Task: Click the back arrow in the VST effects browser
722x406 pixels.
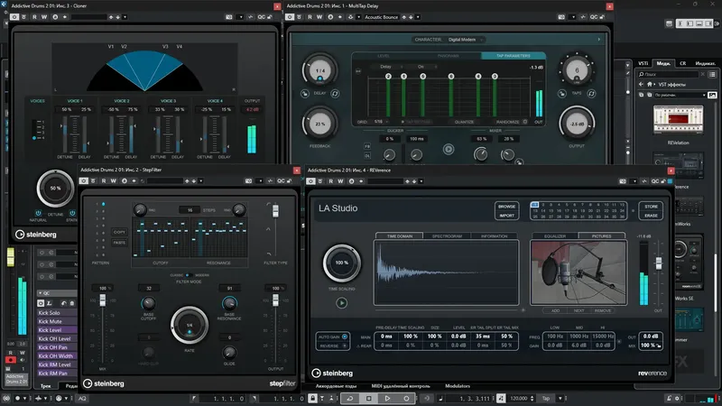Action: [641, 84]
